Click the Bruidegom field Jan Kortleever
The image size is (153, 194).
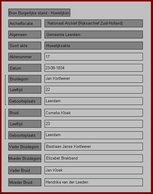[94, 79]
